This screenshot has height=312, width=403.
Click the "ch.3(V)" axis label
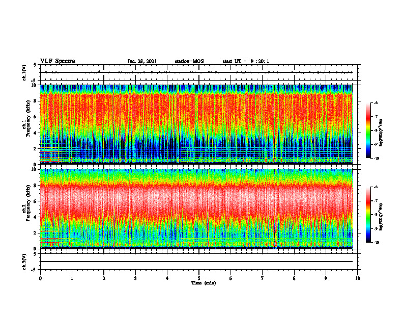click(24, 262)
